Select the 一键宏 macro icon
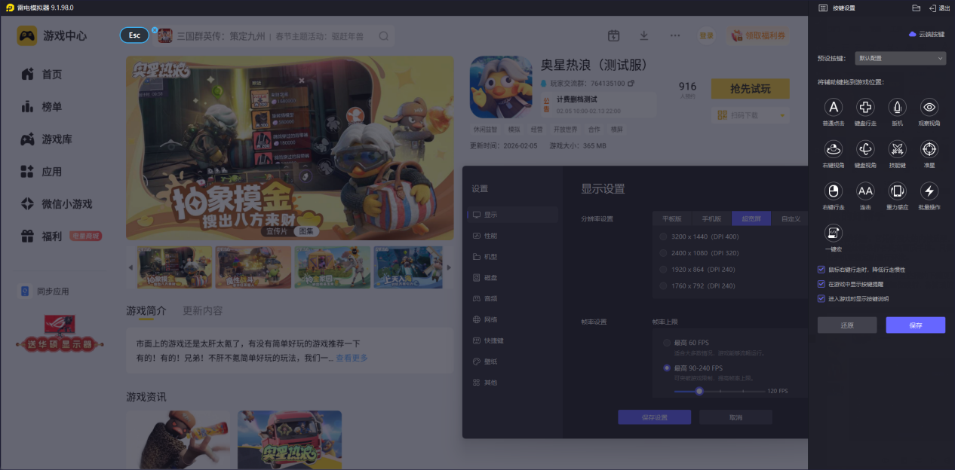The width and height of the screenshot is (955, 470). tap(834, 233)
